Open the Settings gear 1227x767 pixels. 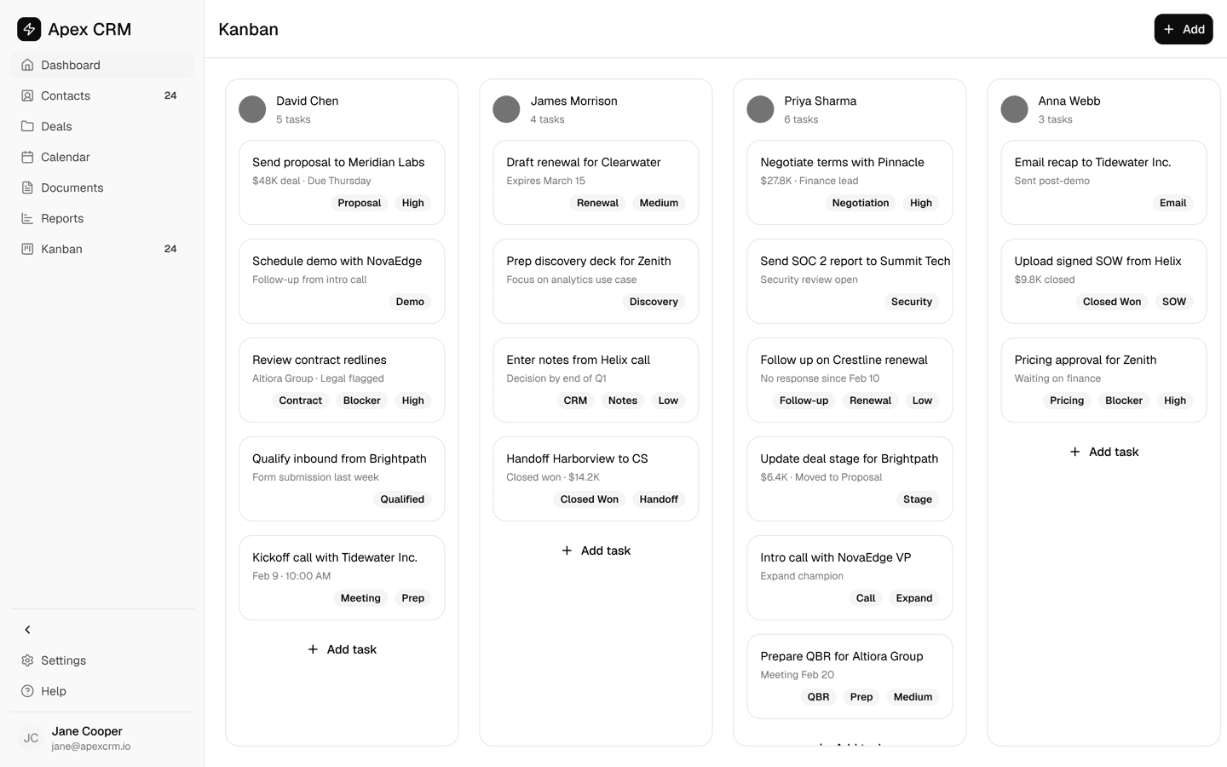tap(28, 660)
